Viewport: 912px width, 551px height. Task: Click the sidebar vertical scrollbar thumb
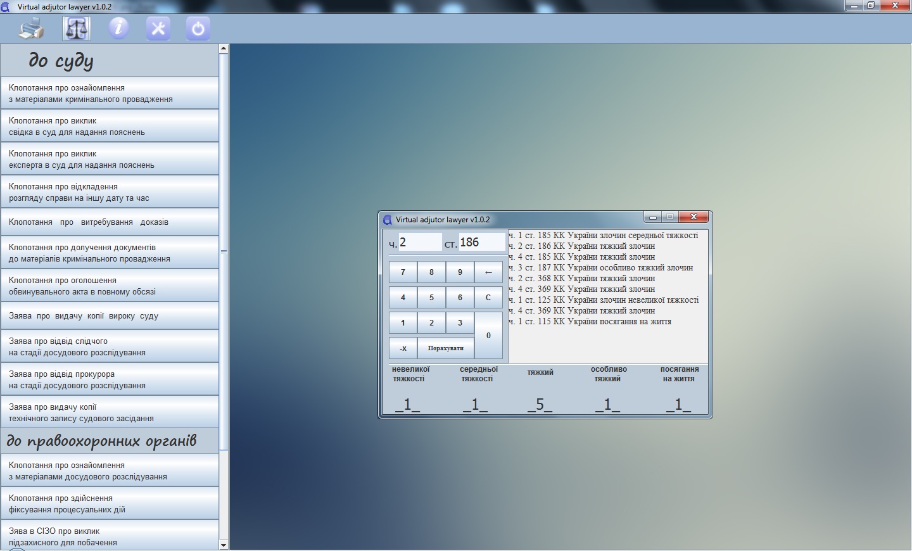tap(224, 251)
